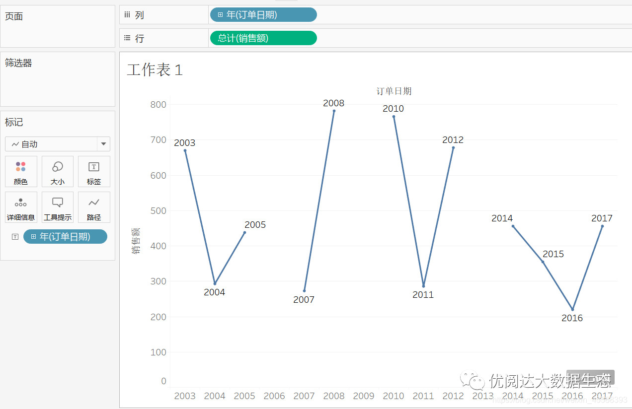Screen dimensions: 632x409
Task: Select the 2014 data point label
Action: pos(502,218)
